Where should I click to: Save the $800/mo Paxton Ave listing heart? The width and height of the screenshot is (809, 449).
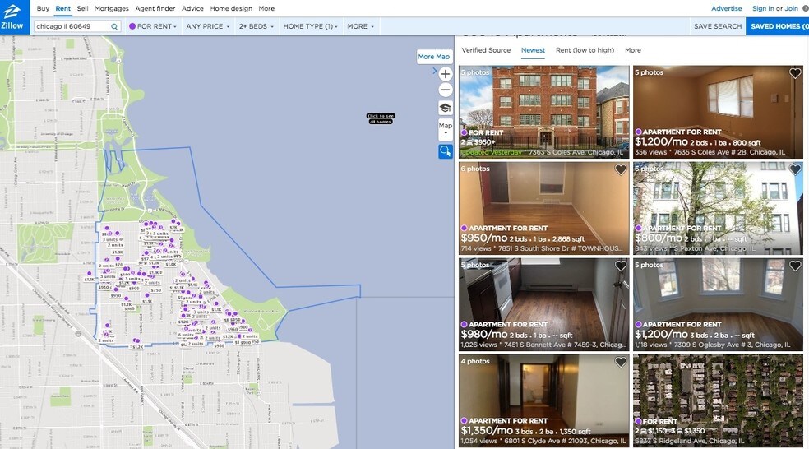coord(795,169)
